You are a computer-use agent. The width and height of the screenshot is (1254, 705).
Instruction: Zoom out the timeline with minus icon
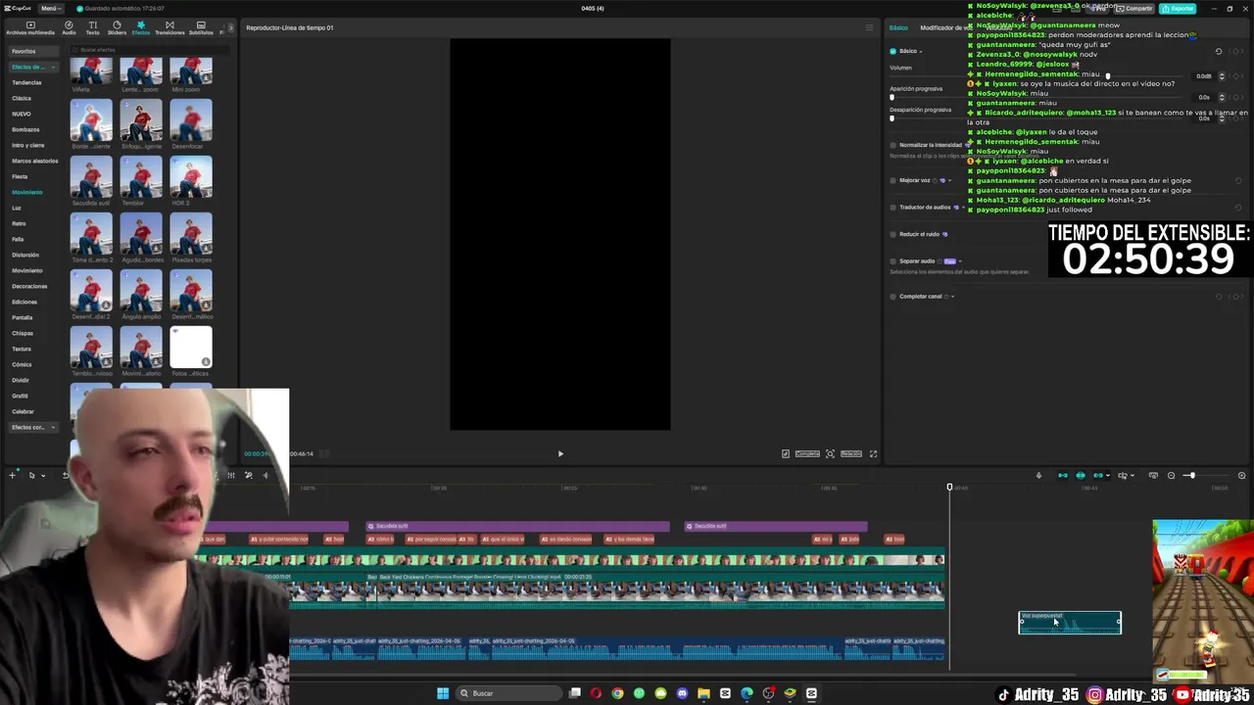tap(1171, 476)
